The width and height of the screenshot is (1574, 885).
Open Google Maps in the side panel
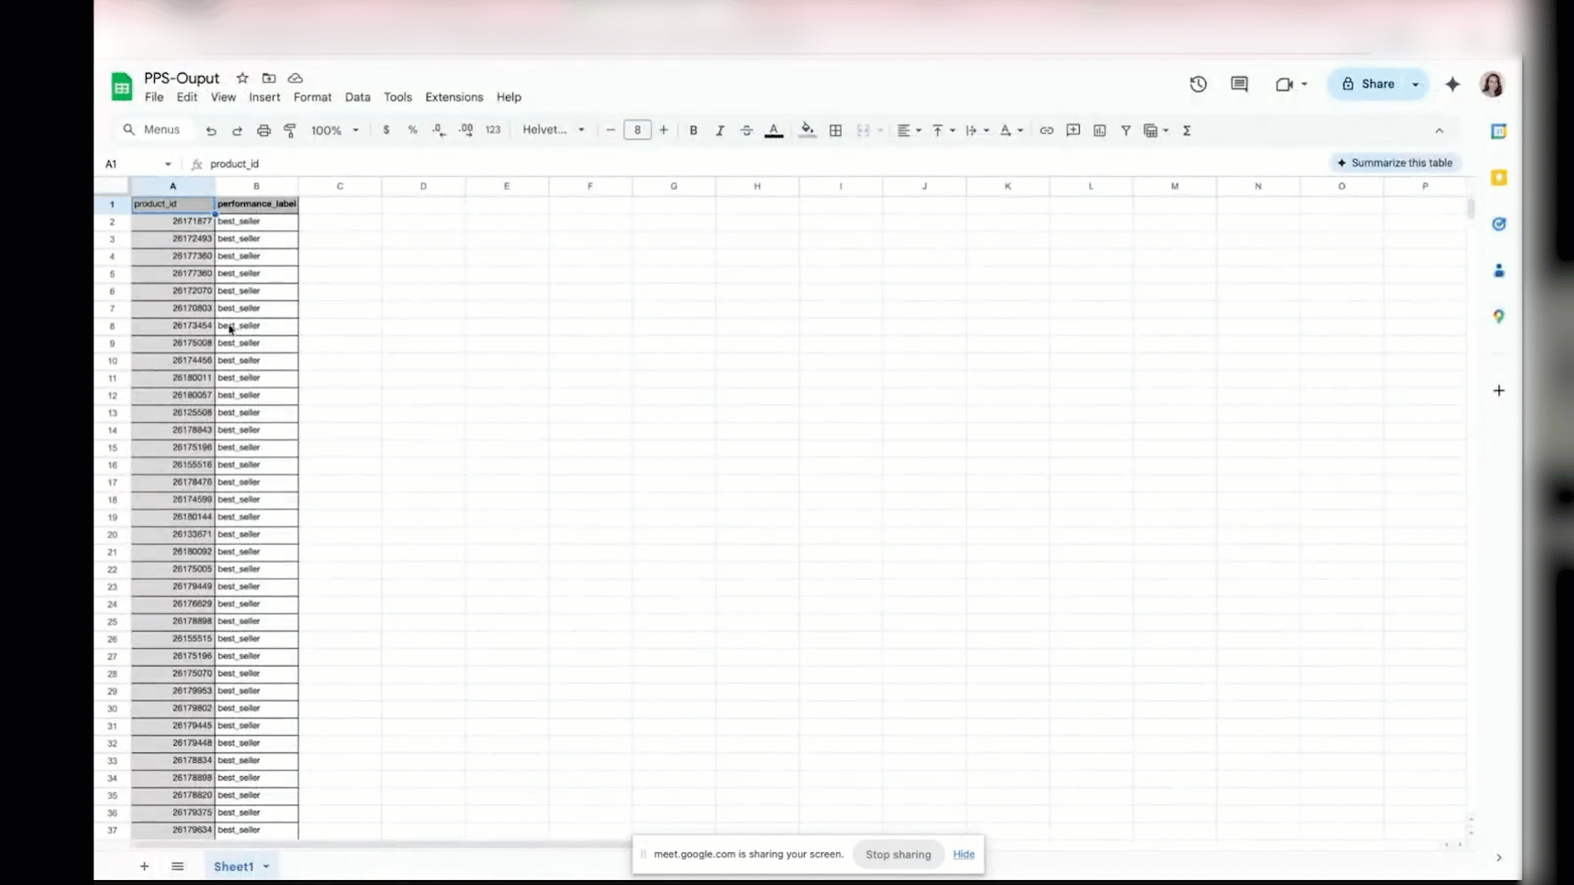point(1500,315)
